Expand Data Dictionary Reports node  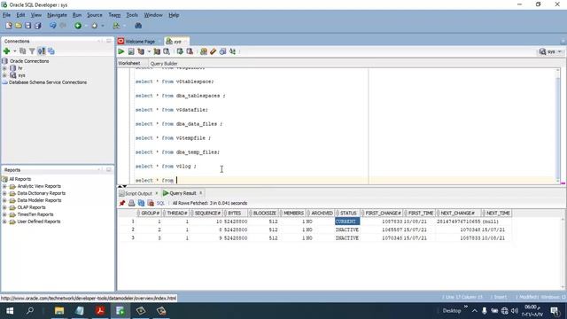[x=4, y=193]
